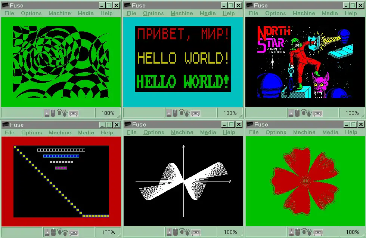Click the disk status icon in North Star window
Image resolution: width=366 pixels, height=238 pixels.
[291, 113]
